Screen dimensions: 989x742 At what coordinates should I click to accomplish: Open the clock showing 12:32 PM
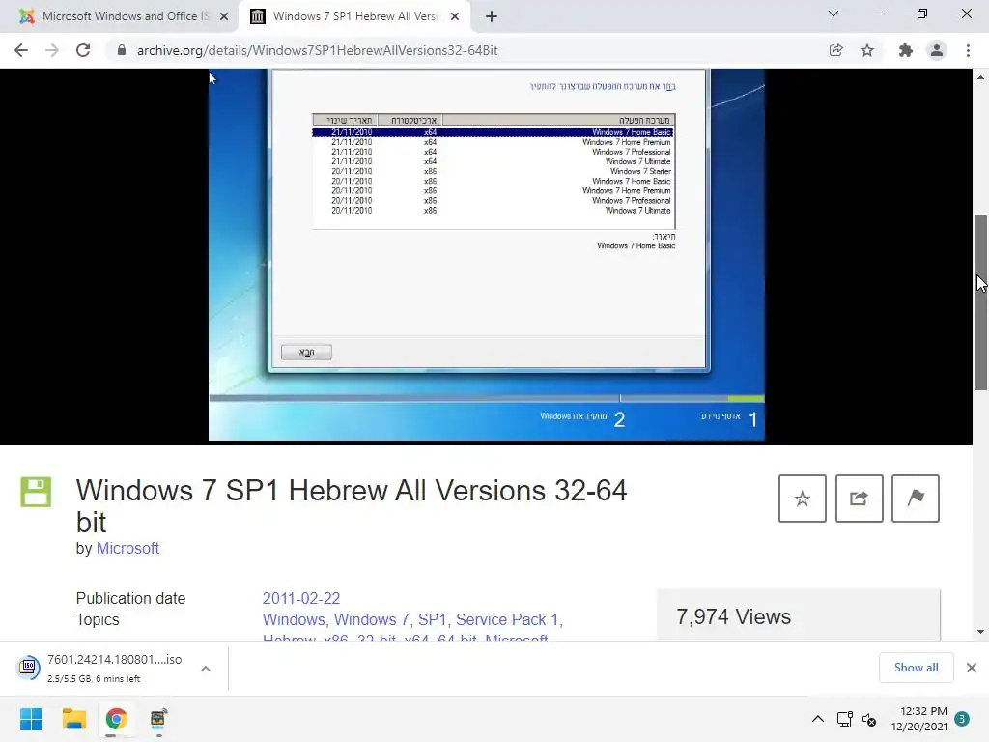point(919,719)
